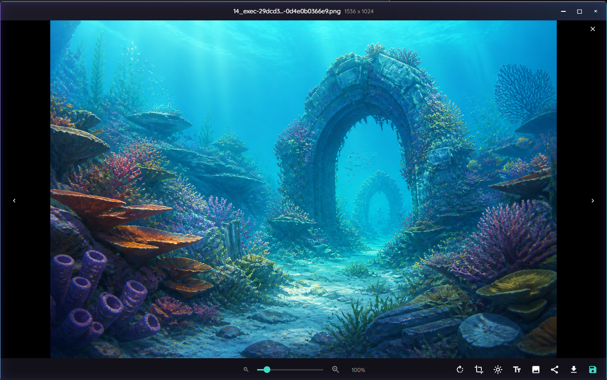Viewport: 607px width, 380px height.
Task: Click the image/picture icon in toolbar
Action: pos(536,370)
